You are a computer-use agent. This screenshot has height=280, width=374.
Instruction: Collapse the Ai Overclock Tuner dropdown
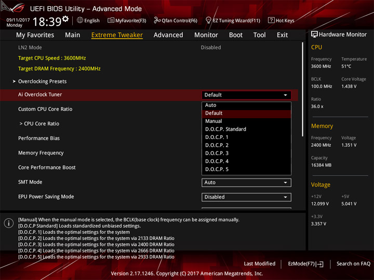click(246, 95)
